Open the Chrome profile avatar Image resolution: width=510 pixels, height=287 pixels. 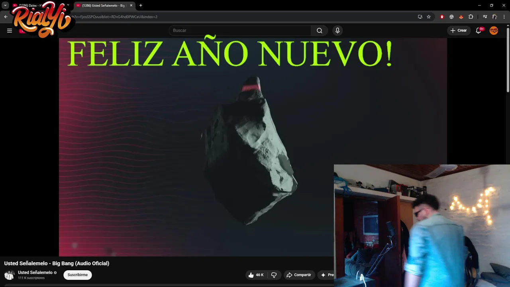tap(494, 17)
